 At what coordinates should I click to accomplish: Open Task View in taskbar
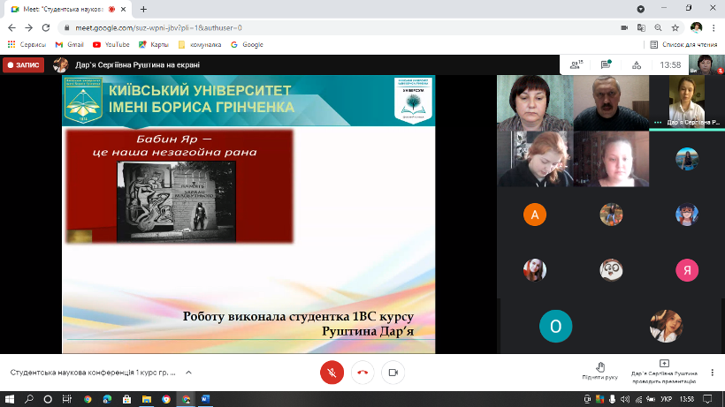(67, 399)
